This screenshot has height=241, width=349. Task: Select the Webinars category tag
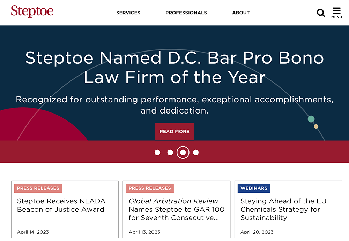pos(254,188)
